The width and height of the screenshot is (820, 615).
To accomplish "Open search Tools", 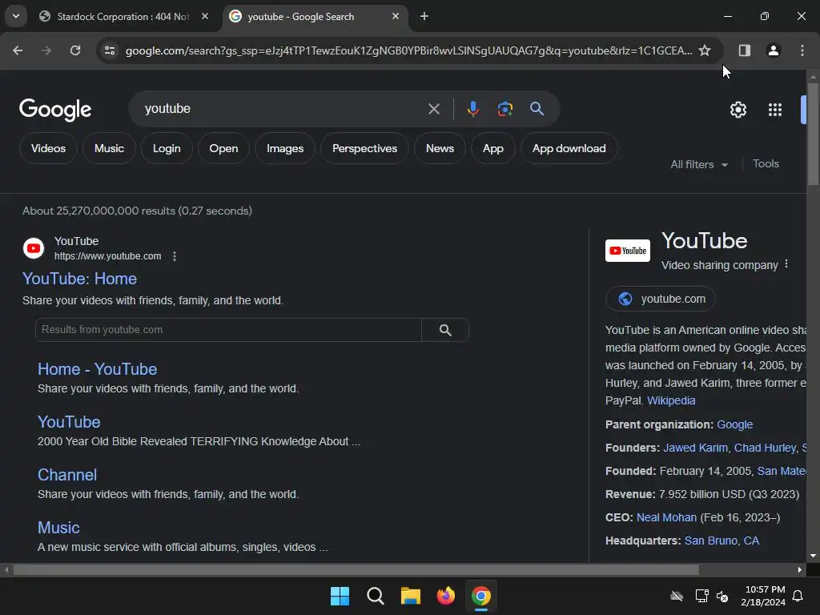I will point(766,163).
